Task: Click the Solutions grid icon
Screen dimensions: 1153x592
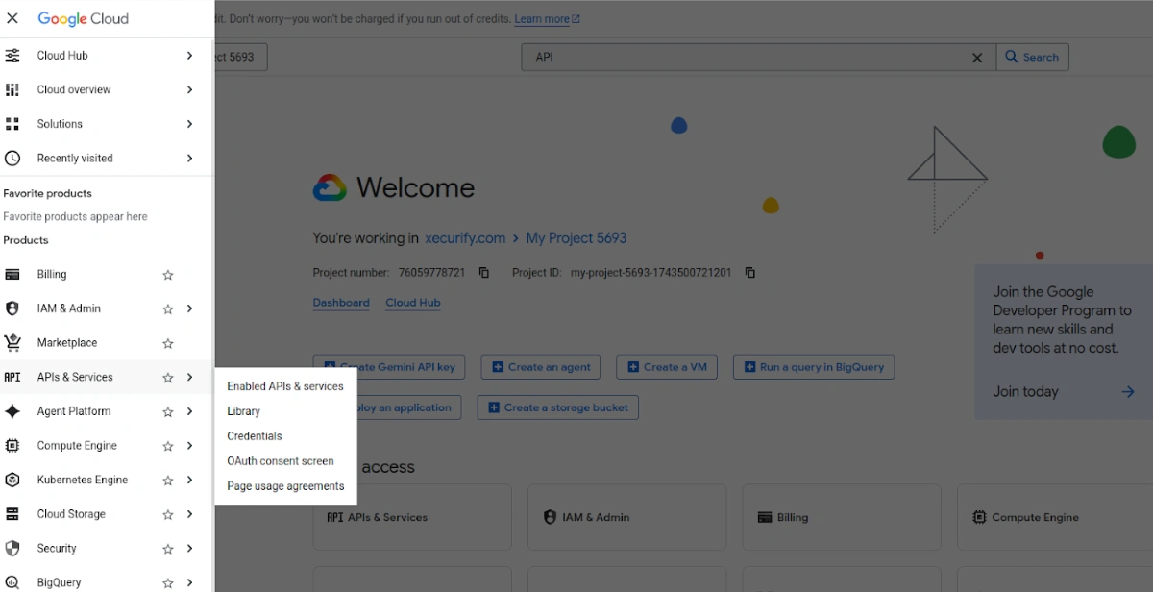Action: tap(12, 124)
